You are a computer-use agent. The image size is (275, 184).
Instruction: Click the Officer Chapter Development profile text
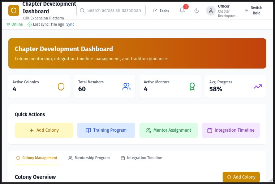[228, 11]
